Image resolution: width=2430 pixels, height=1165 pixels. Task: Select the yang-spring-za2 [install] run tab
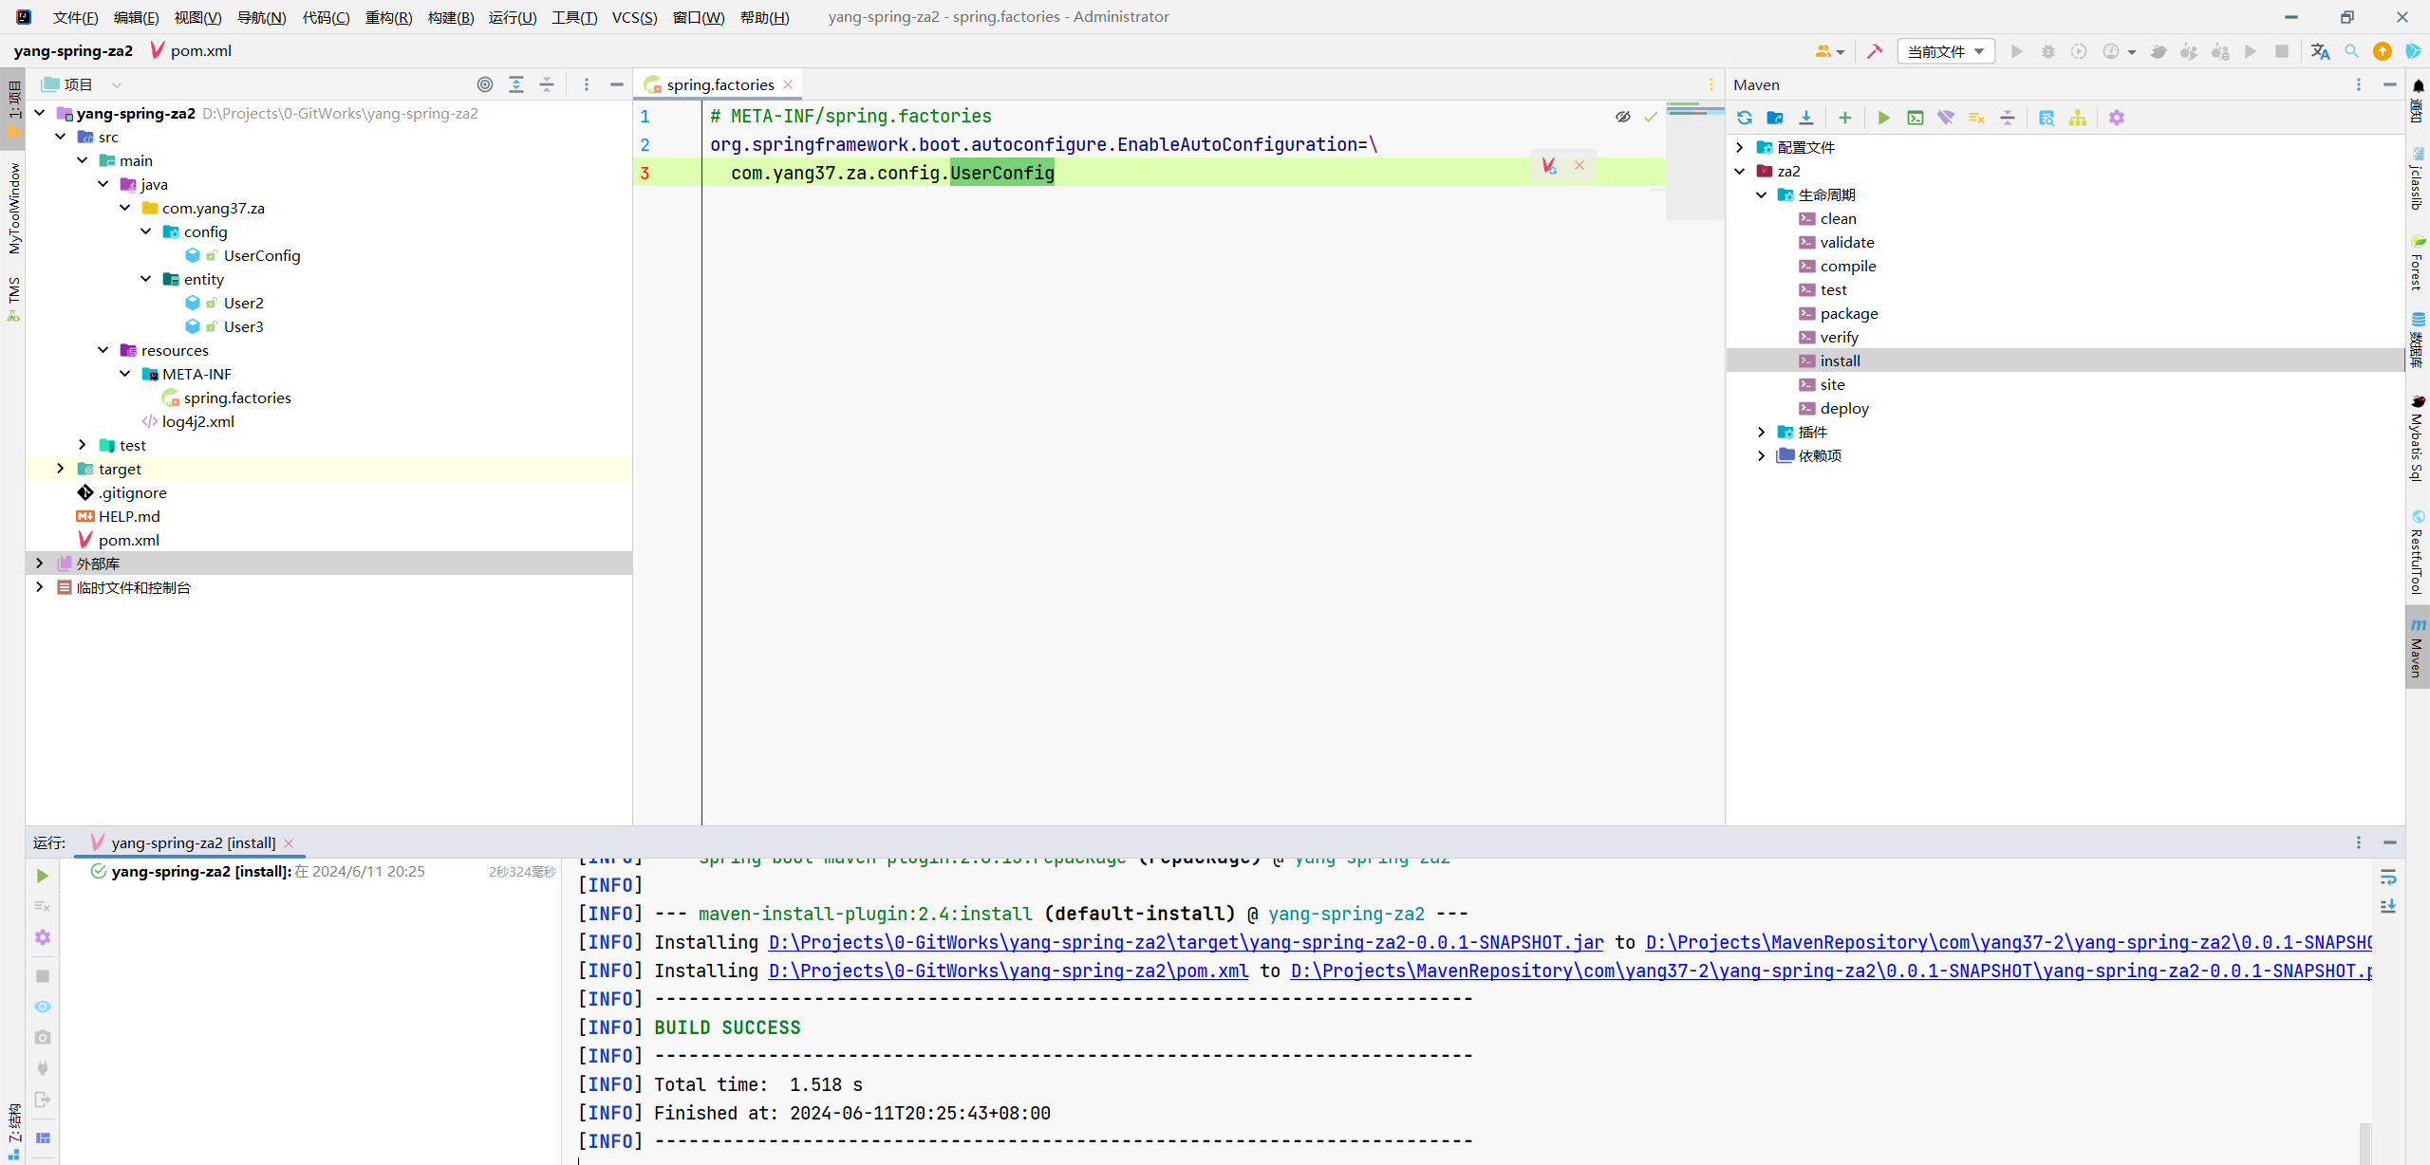pyautogui.click(x=193, y=842)
